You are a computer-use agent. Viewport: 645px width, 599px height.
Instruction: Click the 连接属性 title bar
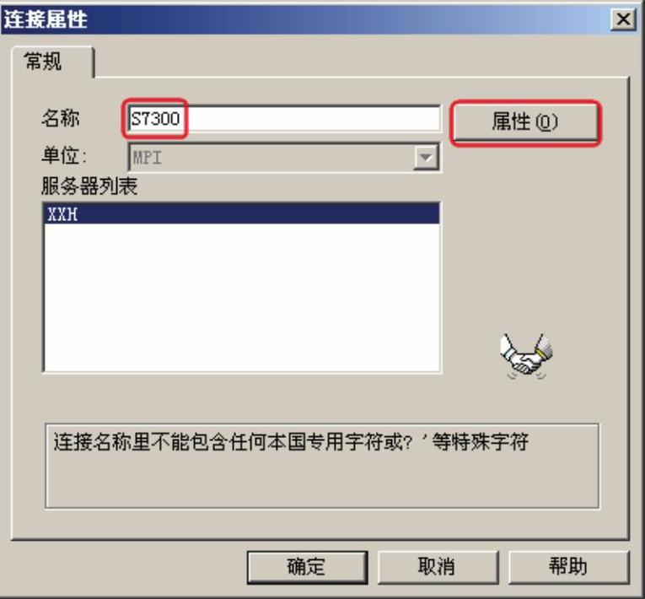pos(304,19)
